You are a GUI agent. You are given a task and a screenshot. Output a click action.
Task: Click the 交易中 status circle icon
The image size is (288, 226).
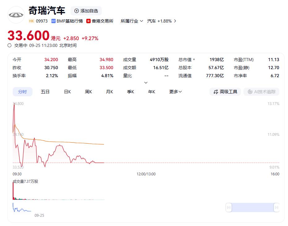pyautogui.click(x=9, y=45)
